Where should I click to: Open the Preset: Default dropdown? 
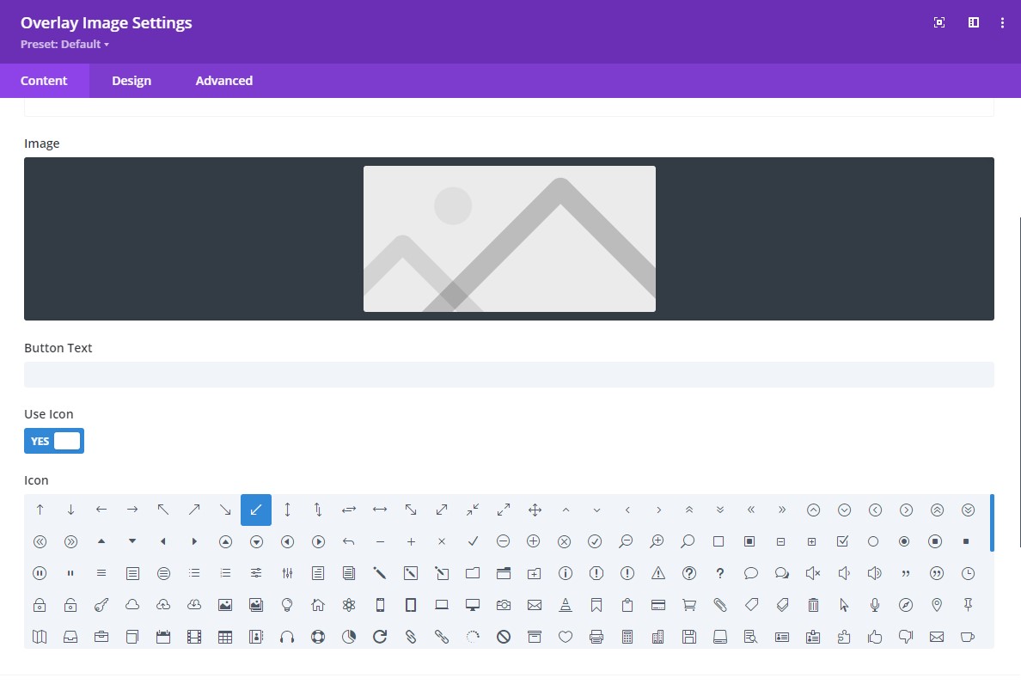click(64, 45)
